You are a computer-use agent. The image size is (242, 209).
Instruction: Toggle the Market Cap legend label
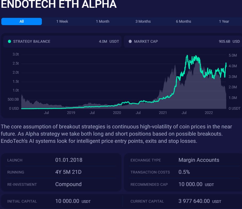pos(146,41)
